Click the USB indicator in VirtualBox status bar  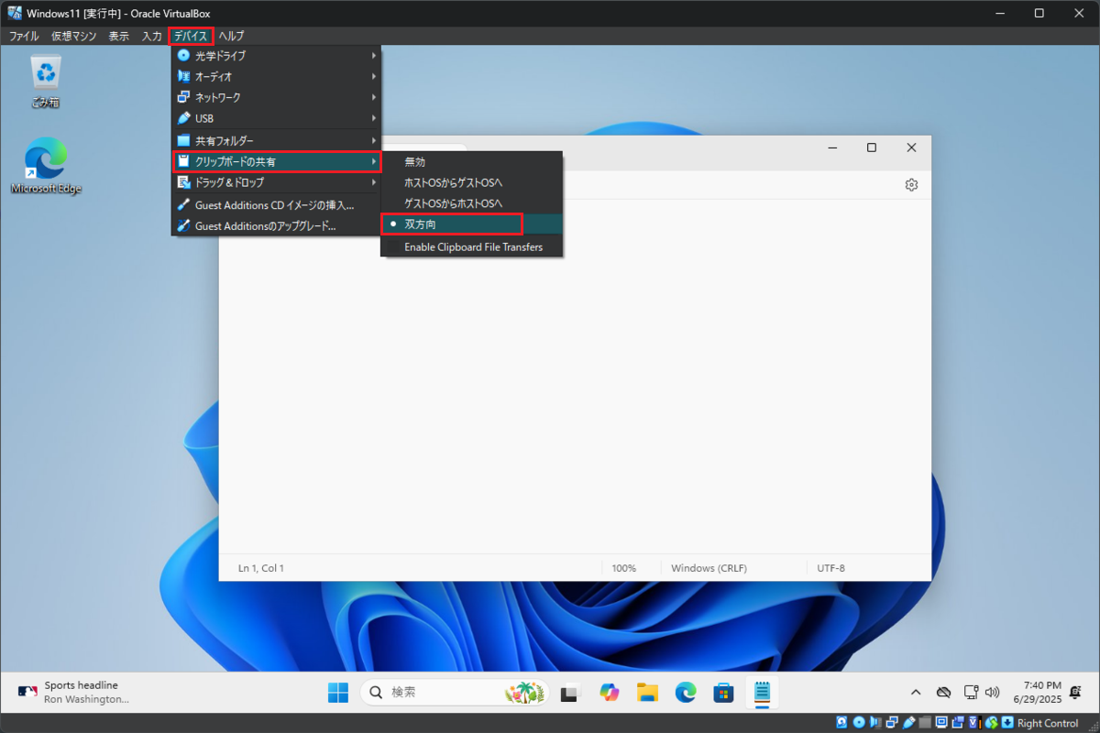(x=908, y=723)
